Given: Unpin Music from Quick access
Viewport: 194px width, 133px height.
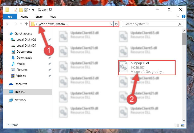Looking at the screenshot, I should [x=50, y=64].
